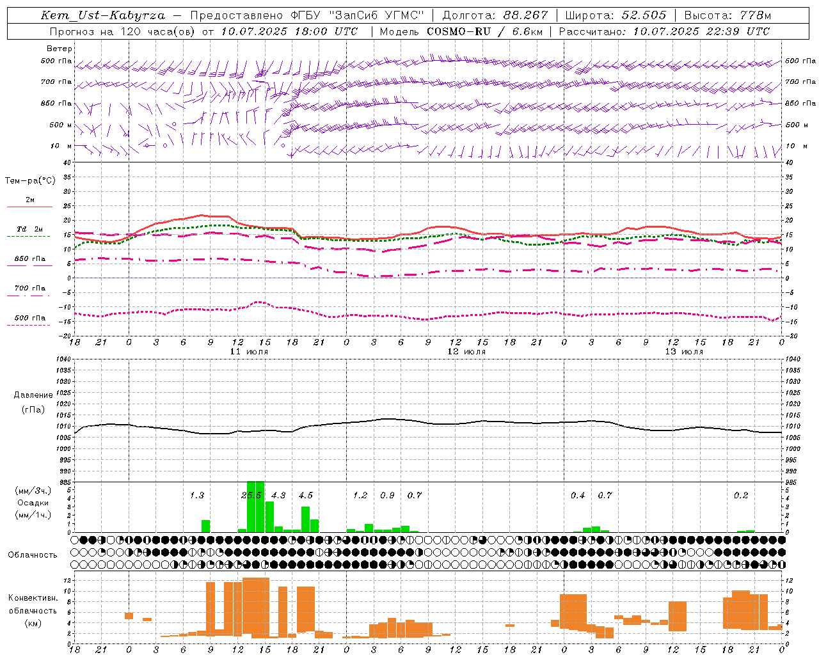Click the computed time 10.07.2025 22:39 UTC
Screen dimensions: 819x655
tap(701, 31)
